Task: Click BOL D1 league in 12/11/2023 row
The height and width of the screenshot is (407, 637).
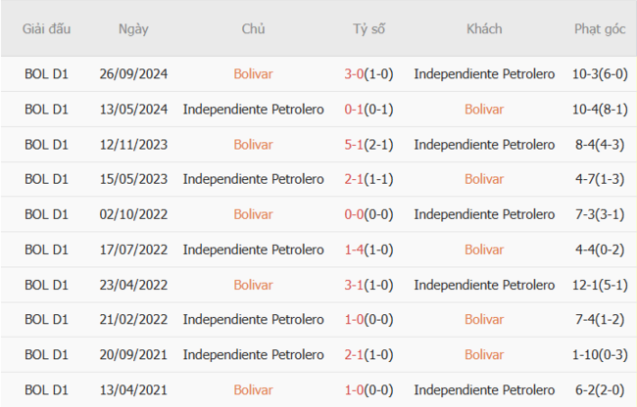Action: 47,144
